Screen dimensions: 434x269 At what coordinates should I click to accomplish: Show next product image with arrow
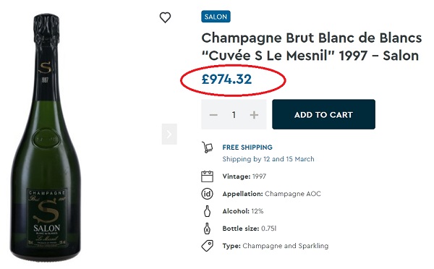click(x=169, y=134)
